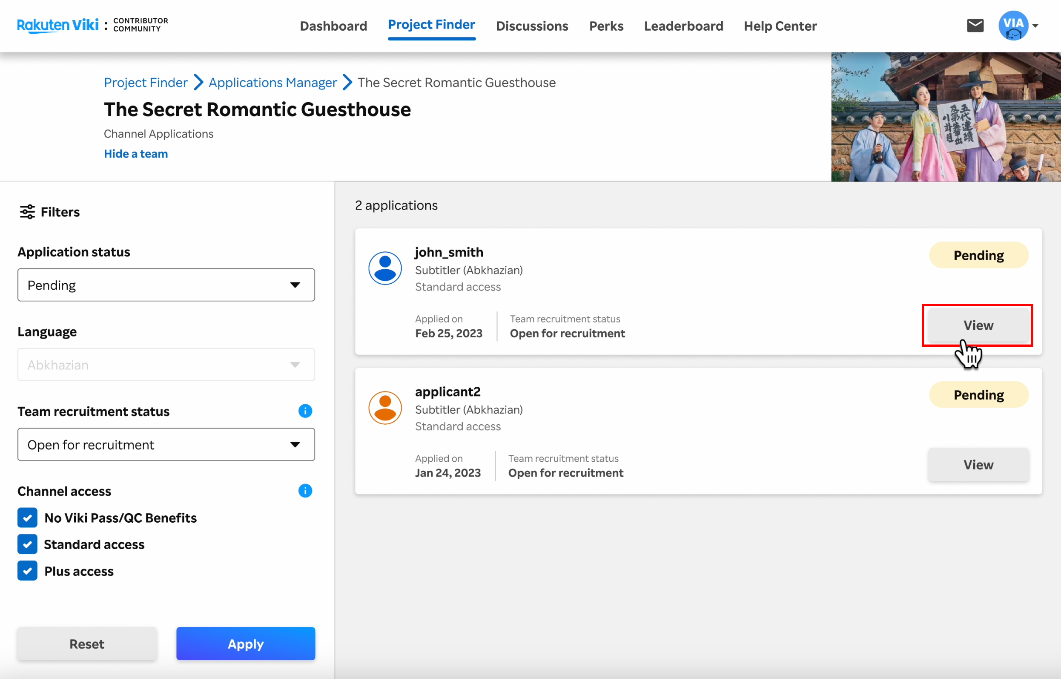Click john_smith's Pending status badge
Viewport: 1061px width, 679px height.
(x=978, y=255)
